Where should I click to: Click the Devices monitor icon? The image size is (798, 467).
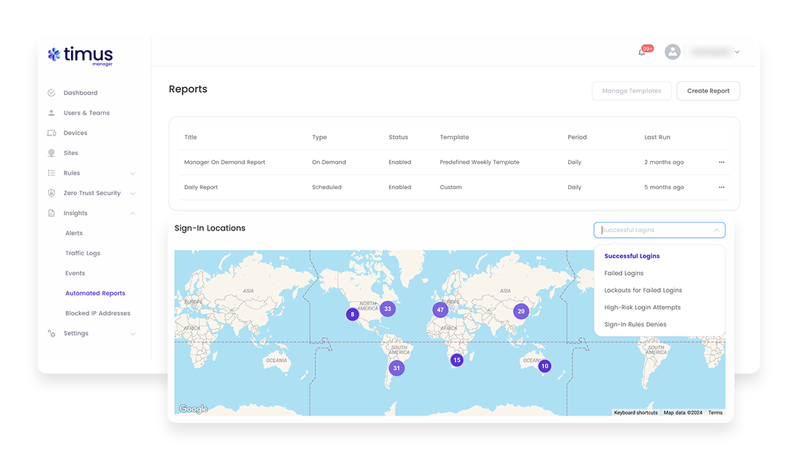pos(51,133)
